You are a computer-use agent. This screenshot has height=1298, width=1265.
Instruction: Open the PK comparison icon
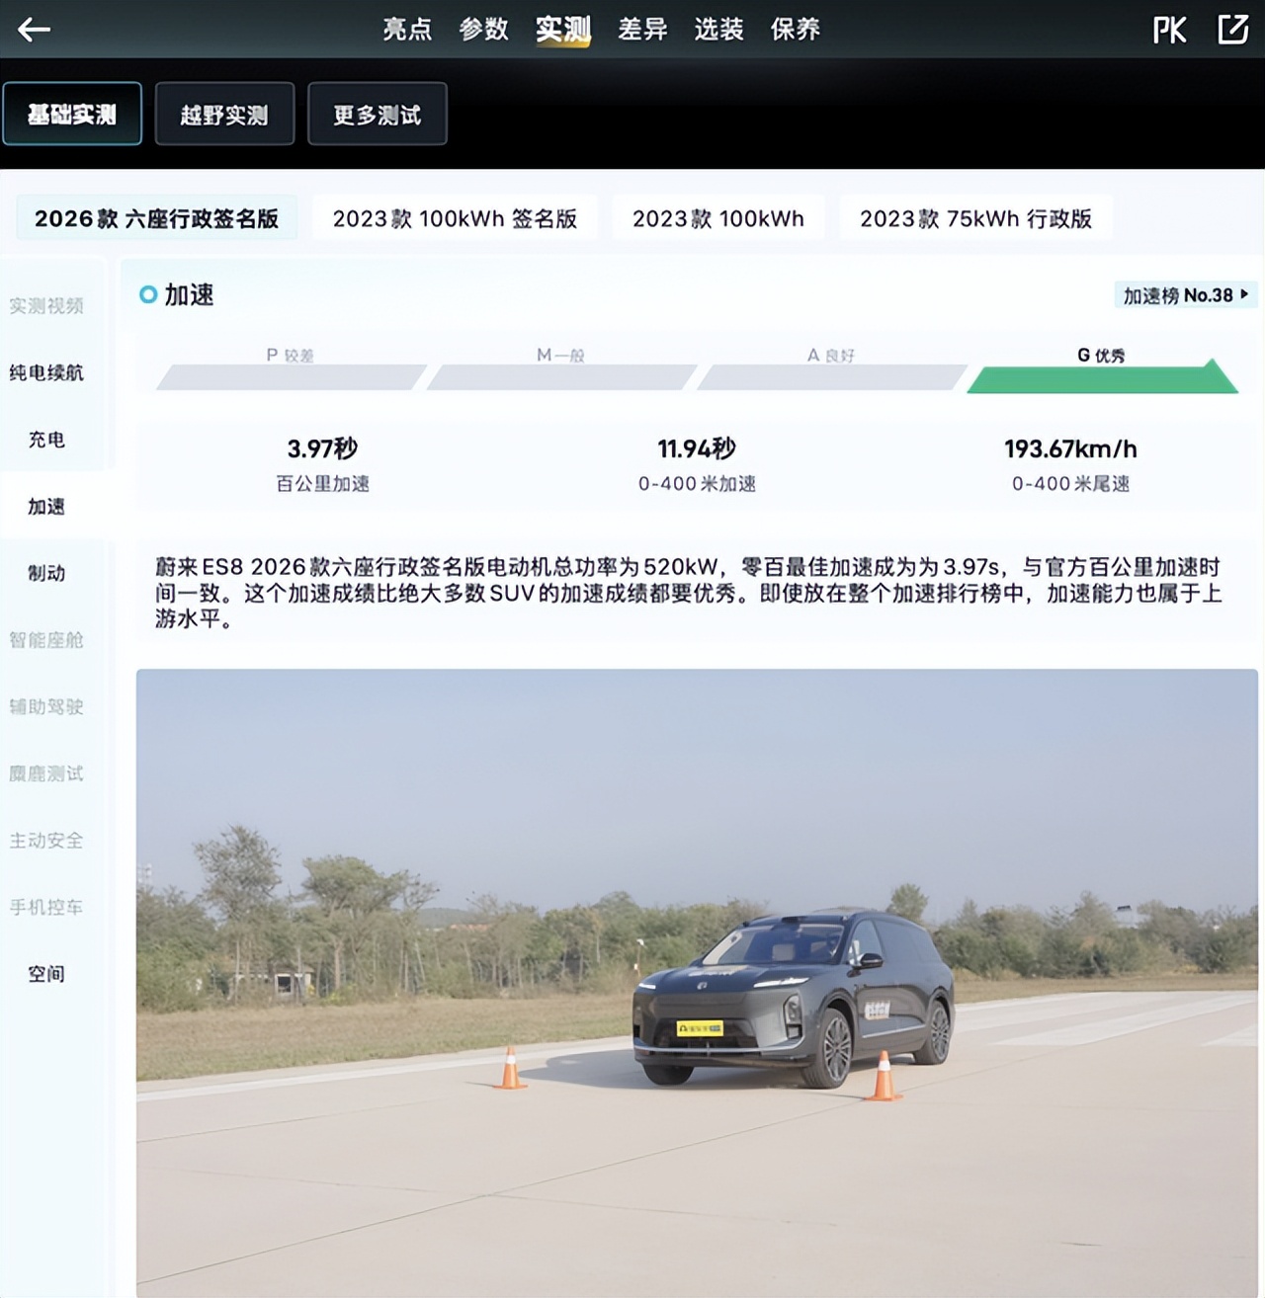1169,30
